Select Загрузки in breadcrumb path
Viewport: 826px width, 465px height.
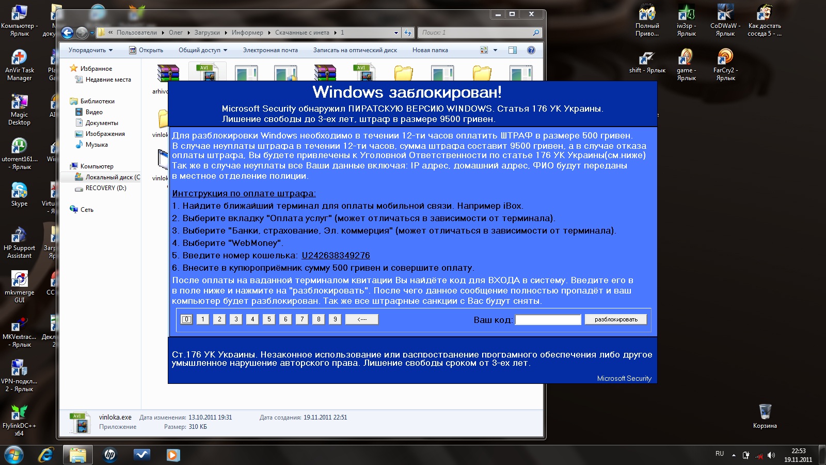tap(207, 33)
